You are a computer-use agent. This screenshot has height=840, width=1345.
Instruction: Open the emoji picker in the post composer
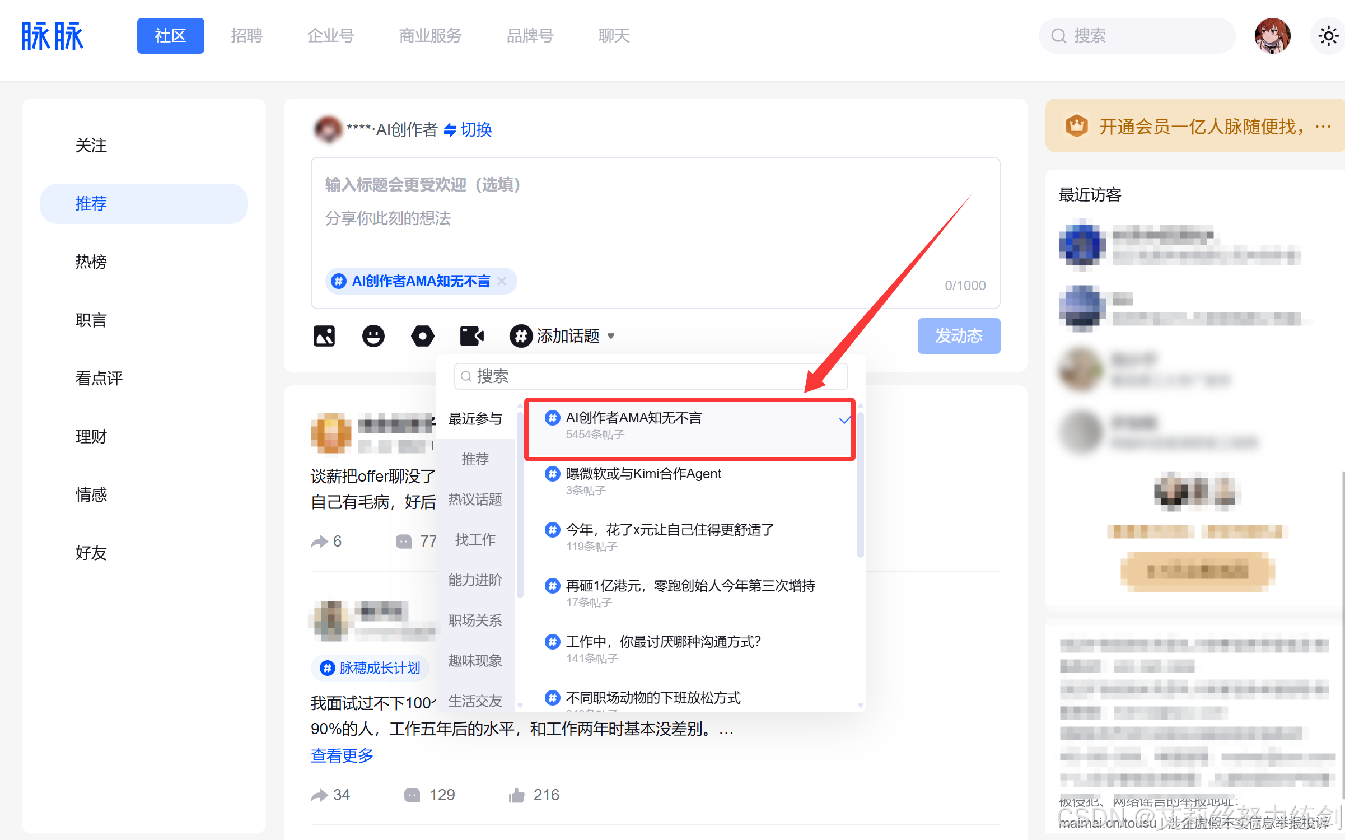click(x=373, y=335)
